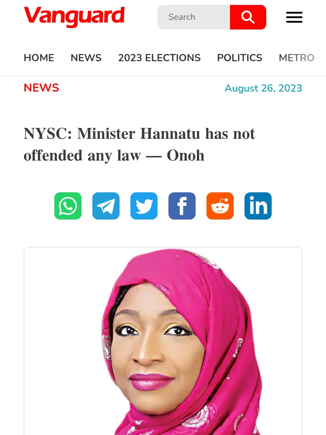Open the hamburger menu

pyautogui.click(x=294, y=17)
